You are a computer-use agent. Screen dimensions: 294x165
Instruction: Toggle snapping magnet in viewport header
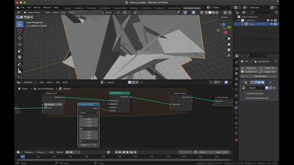point(125,12)
